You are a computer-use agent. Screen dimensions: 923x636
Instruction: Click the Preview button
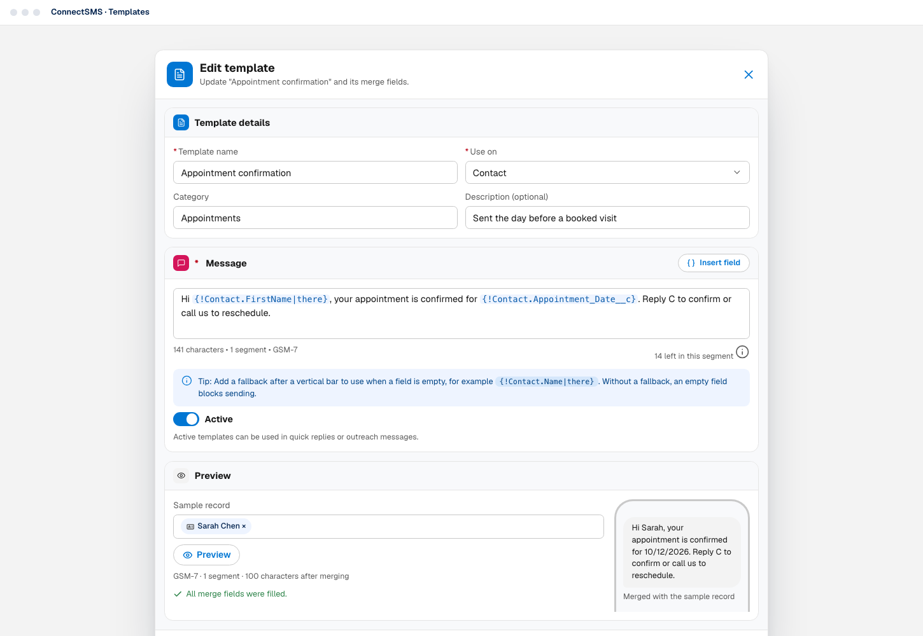pyautogui.click(x=206, y=555)
